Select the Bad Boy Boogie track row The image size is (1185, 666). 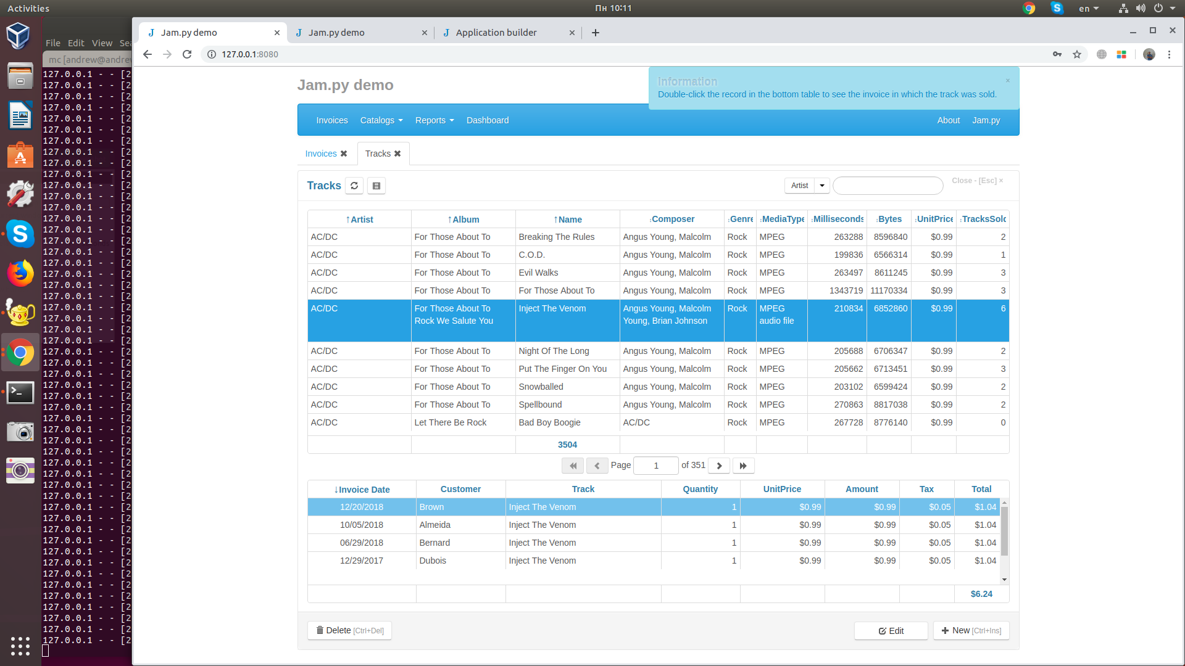coord(658,422)
